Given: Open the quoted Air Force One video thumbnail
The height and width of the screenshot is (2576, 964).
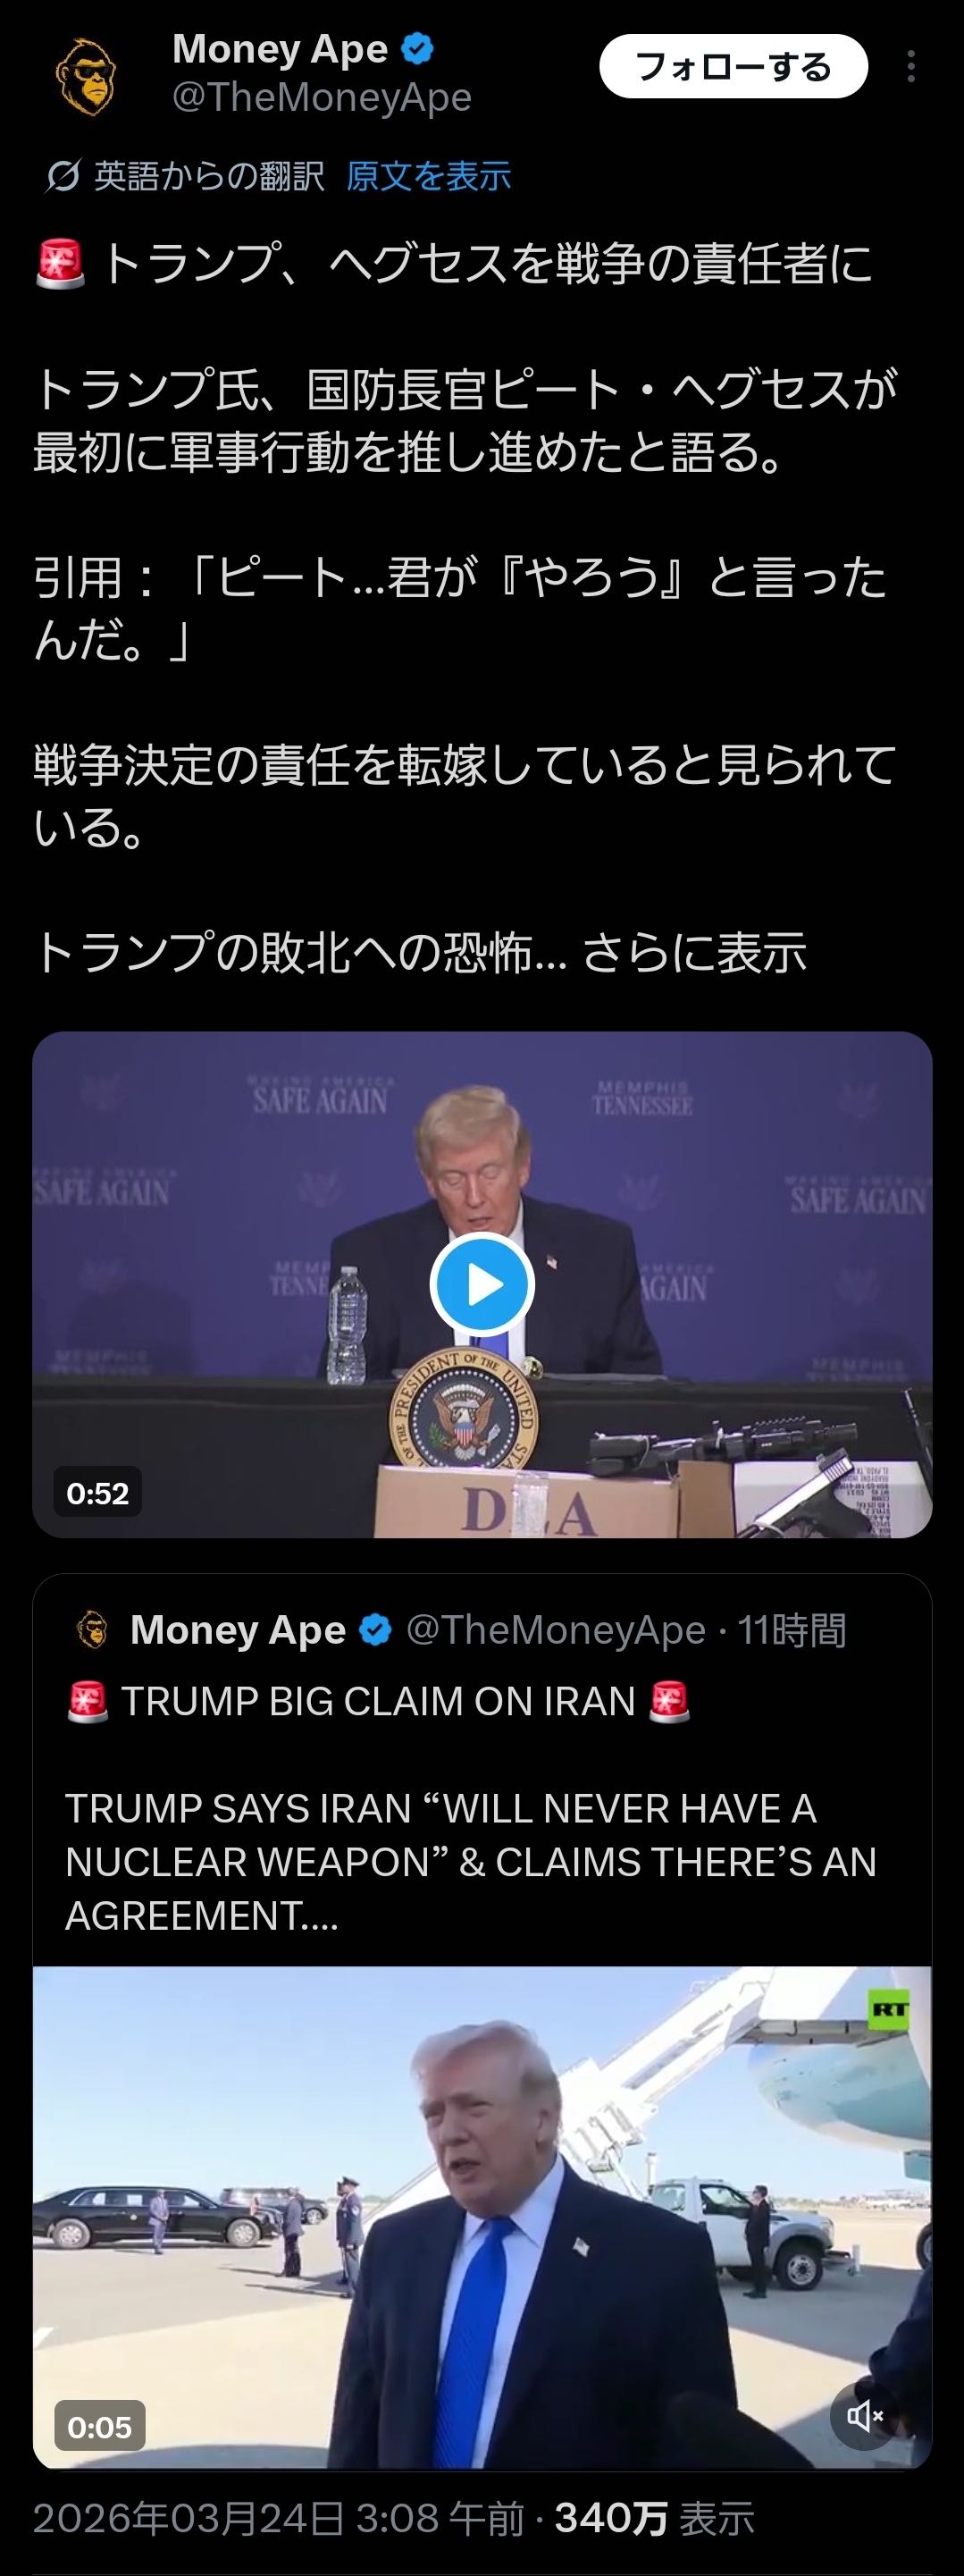Looking at the screenshot, I should 482,2217.
